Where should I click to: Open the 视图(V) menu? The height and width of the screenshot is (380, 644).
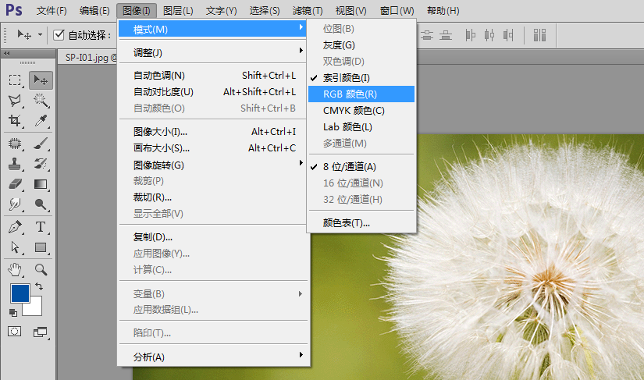pos(350,11)
